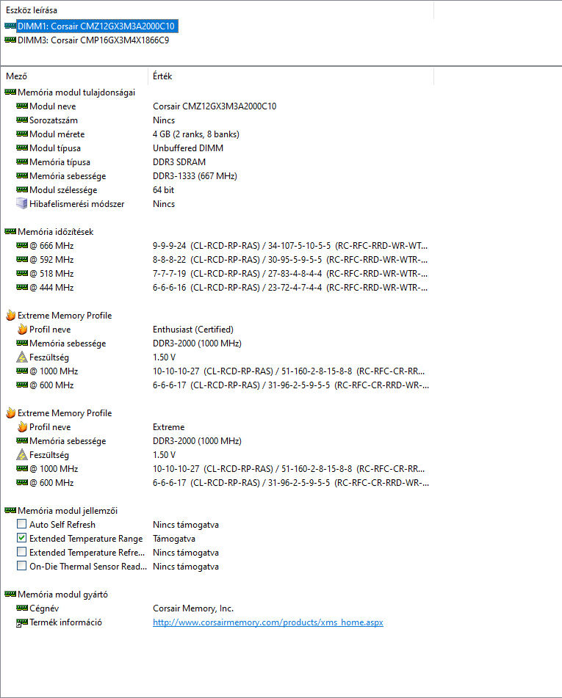
Task: Click the icon beside @ 444 MHz
Action: point(22,287)
